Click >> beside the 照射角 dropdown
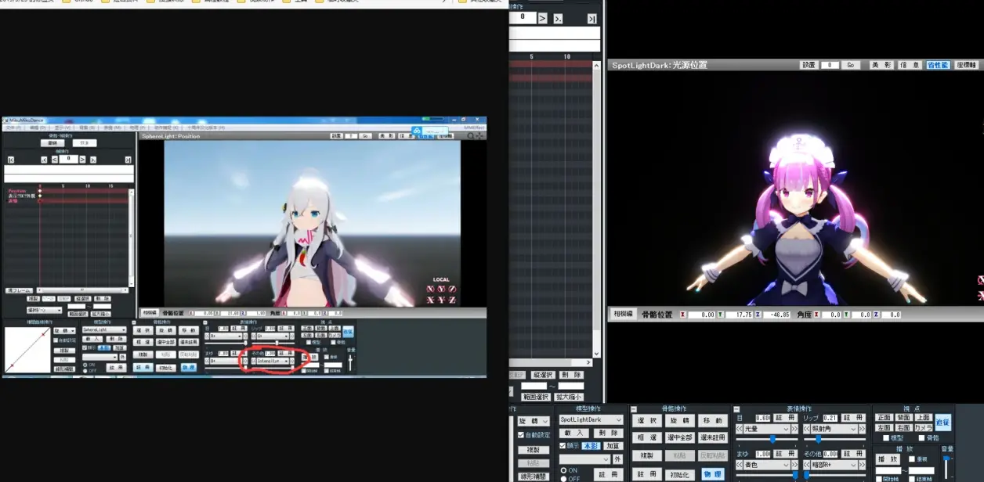 (x=862, y=428)
